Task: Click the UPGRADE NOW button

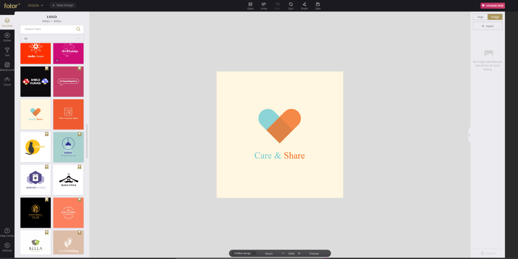Action: click(492, 6)
